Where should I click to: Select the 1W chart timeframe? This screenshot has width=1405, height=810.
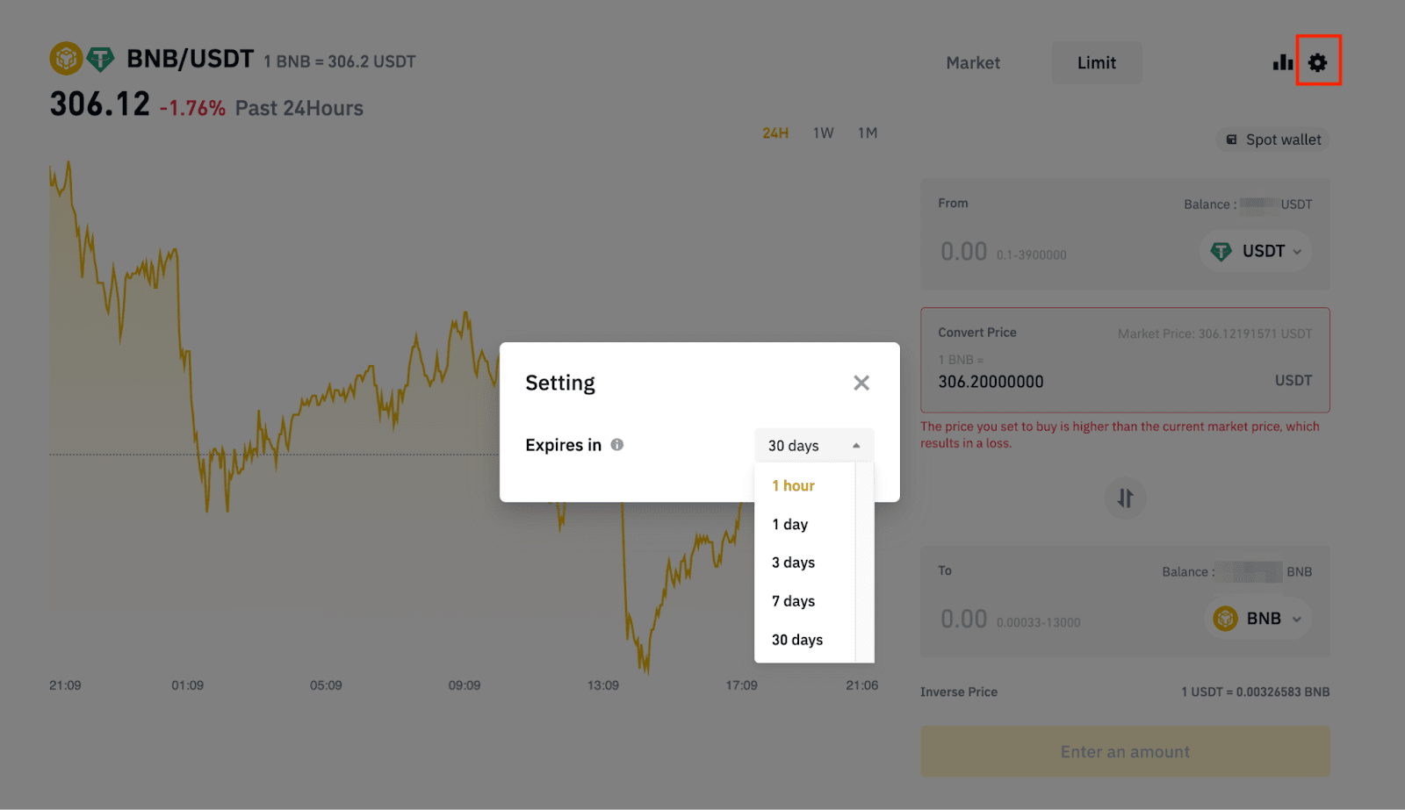pyautogui.click(x=823, y=133)
